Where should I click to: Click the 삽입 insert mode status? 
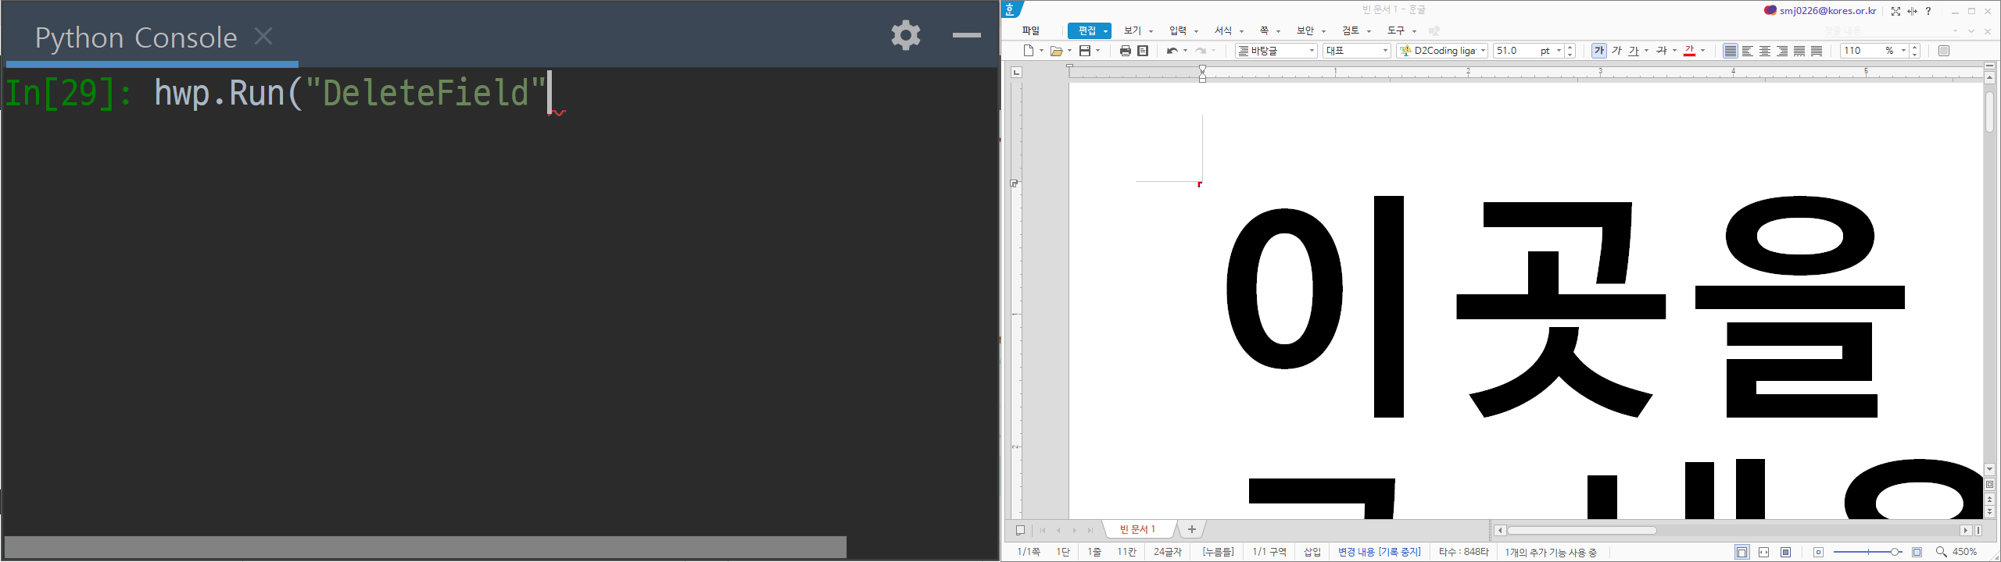(1312, 552)
